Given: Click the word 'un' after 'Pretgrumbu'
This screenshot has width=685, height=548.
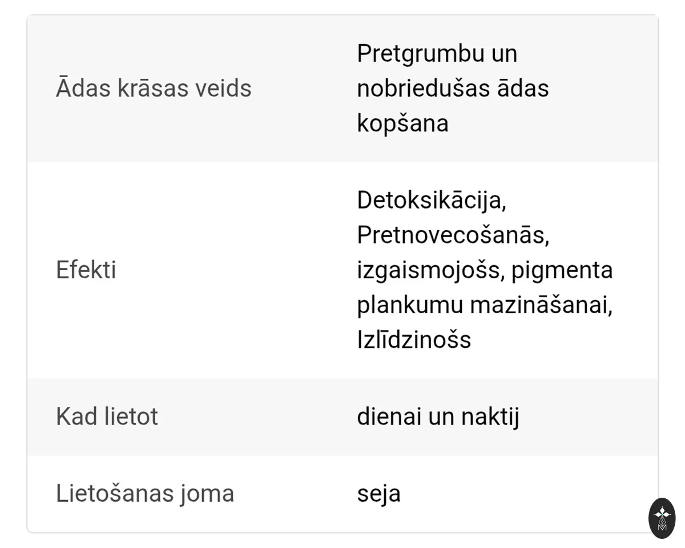Looking at the screenshot, I should pyautogui.click(x=503, y=54).
